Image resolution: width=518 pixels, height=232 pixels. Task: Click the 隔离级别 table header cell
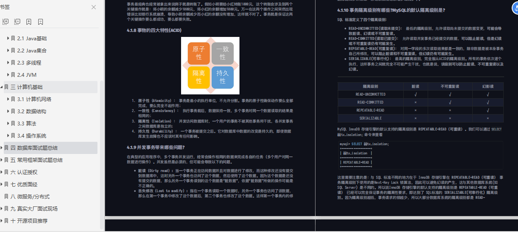[370, 86]
